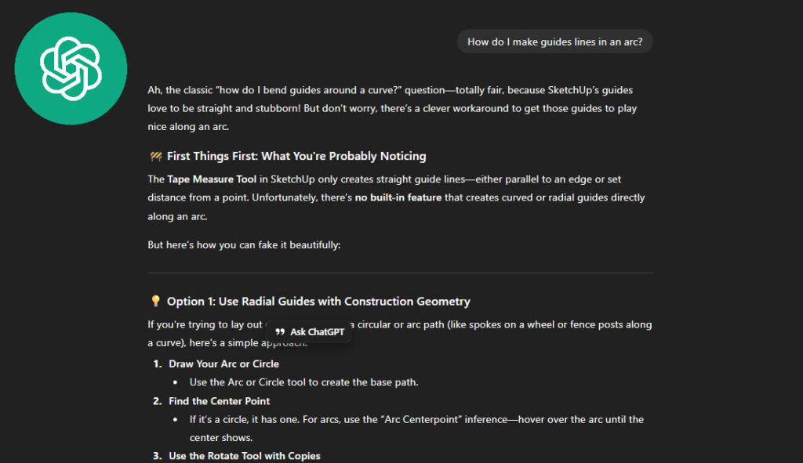The width and height of the screenshot is (803, 463).
Task: Click list item Find the Center Point
Action: [218, 401]
